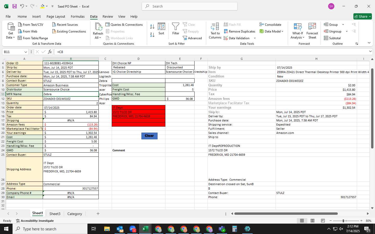The height and width of the screenshot is (234, 375).
Task: Click the zoom out minus button
Action: pyautogui.click(x=330, y=221)
